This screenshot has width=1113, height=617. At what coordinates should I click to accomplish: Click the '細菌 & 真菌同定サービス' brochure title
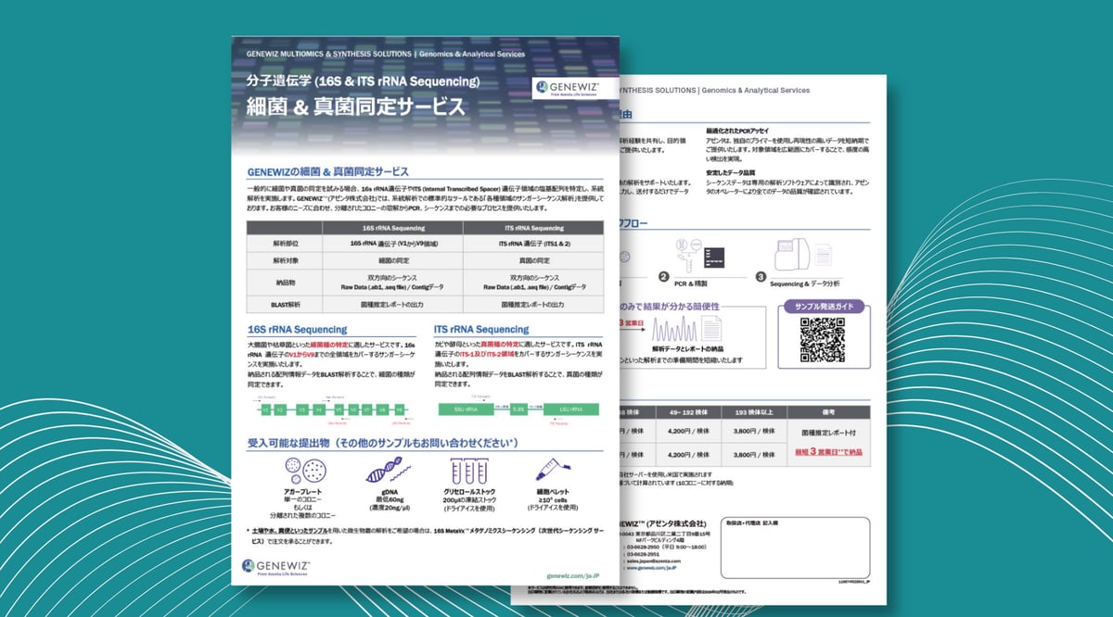coord(355,107)
